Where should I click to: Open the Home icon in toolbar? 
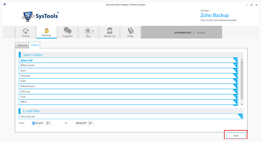(26, 31)
